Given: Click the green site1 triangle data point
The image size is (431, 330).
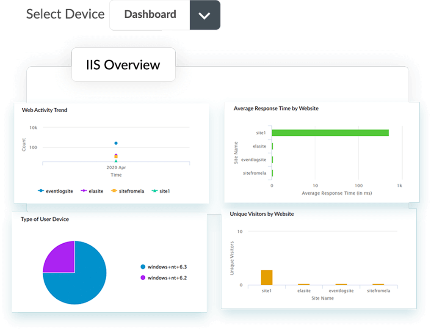Looking at the screenshot, I should (116, 161).
